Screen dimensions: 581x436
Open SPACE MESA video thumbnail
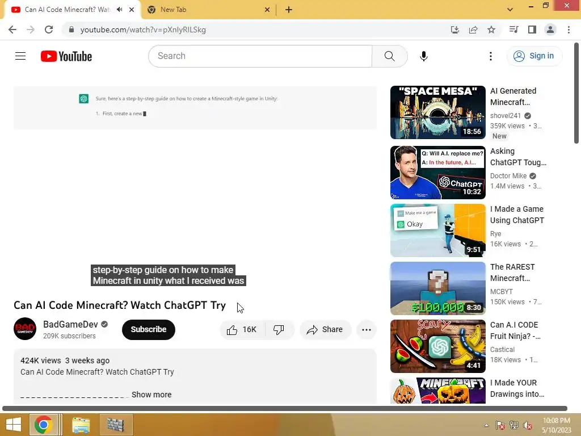pos(437,112)
